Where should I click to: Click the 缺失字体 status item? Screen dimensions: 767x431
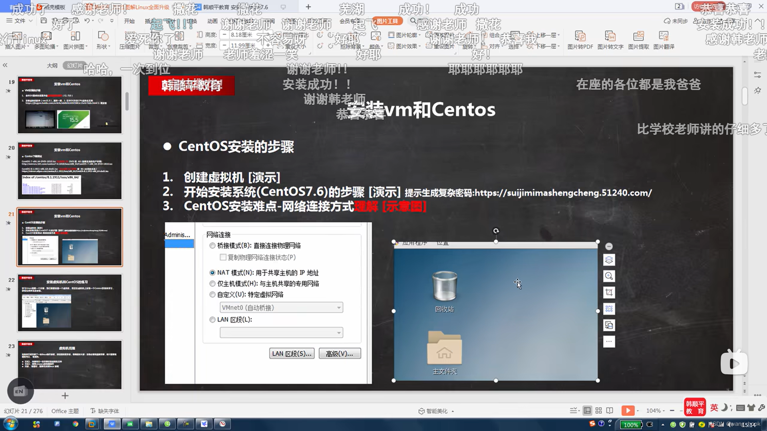tap(105, 411)
